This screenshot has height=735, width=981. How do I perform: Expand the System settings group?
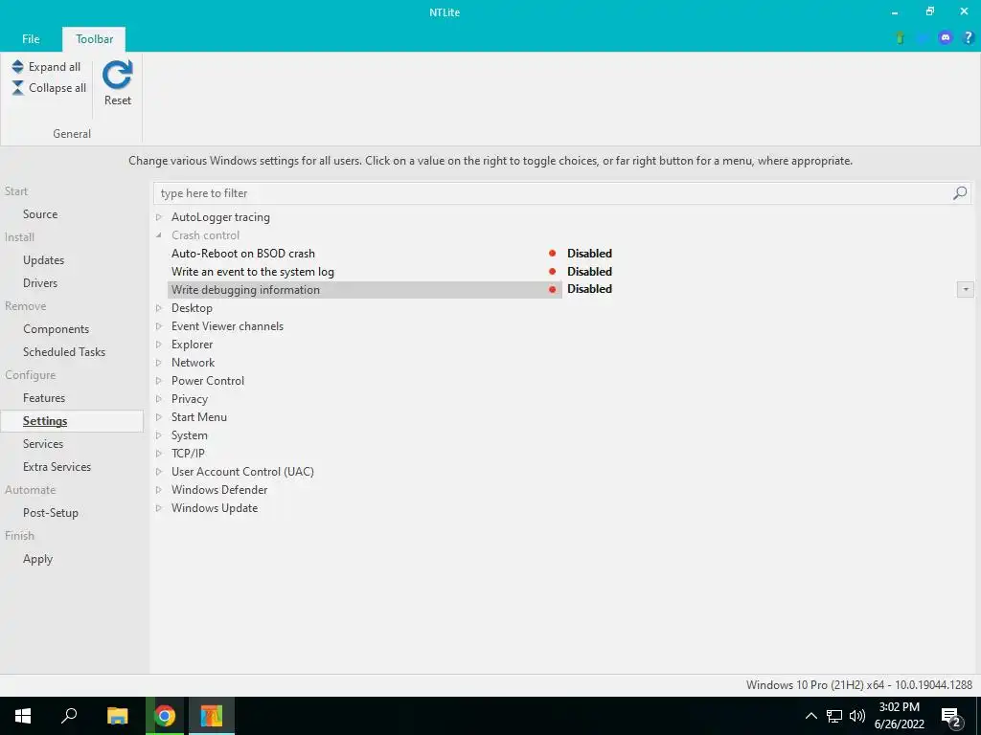click(x=159, y=435)
